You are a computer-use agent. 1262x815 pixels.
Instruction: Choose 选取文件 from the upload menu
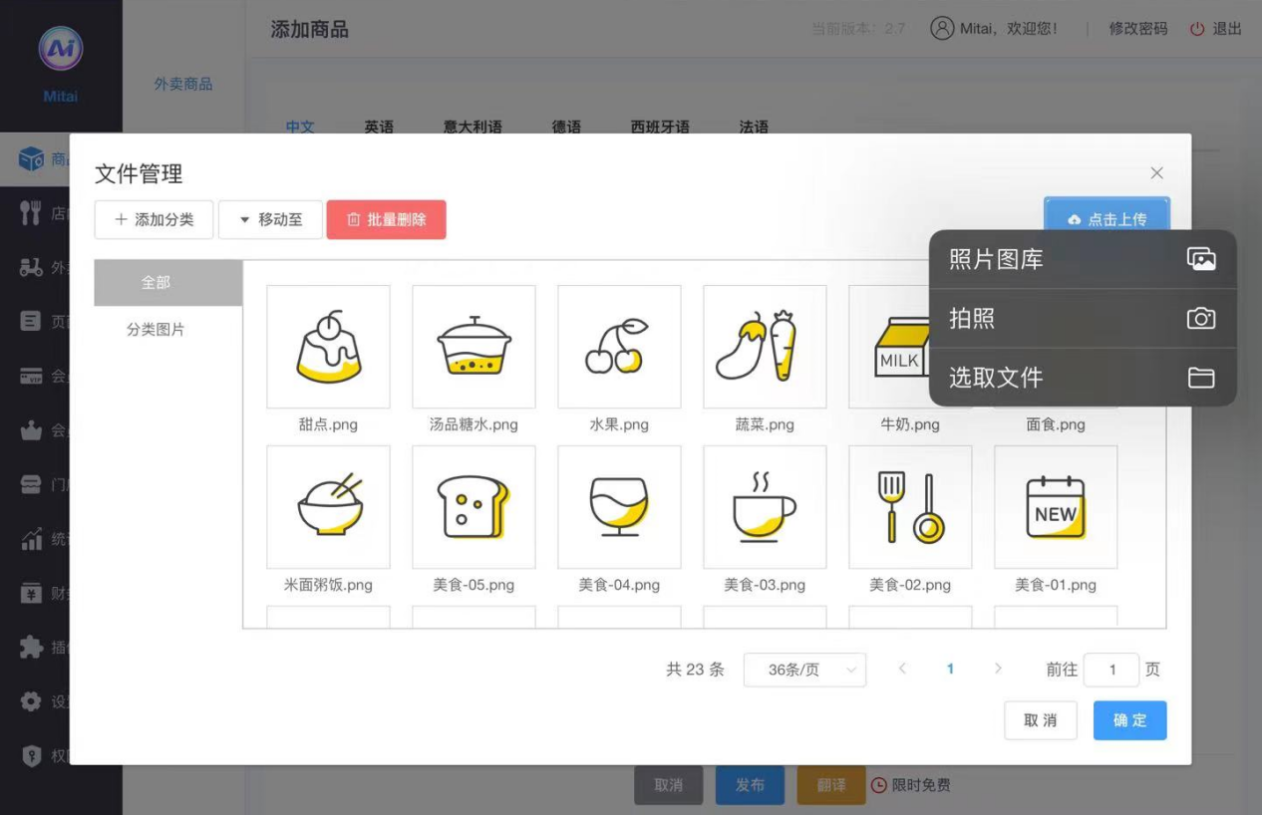click(x=1082, y=378)
